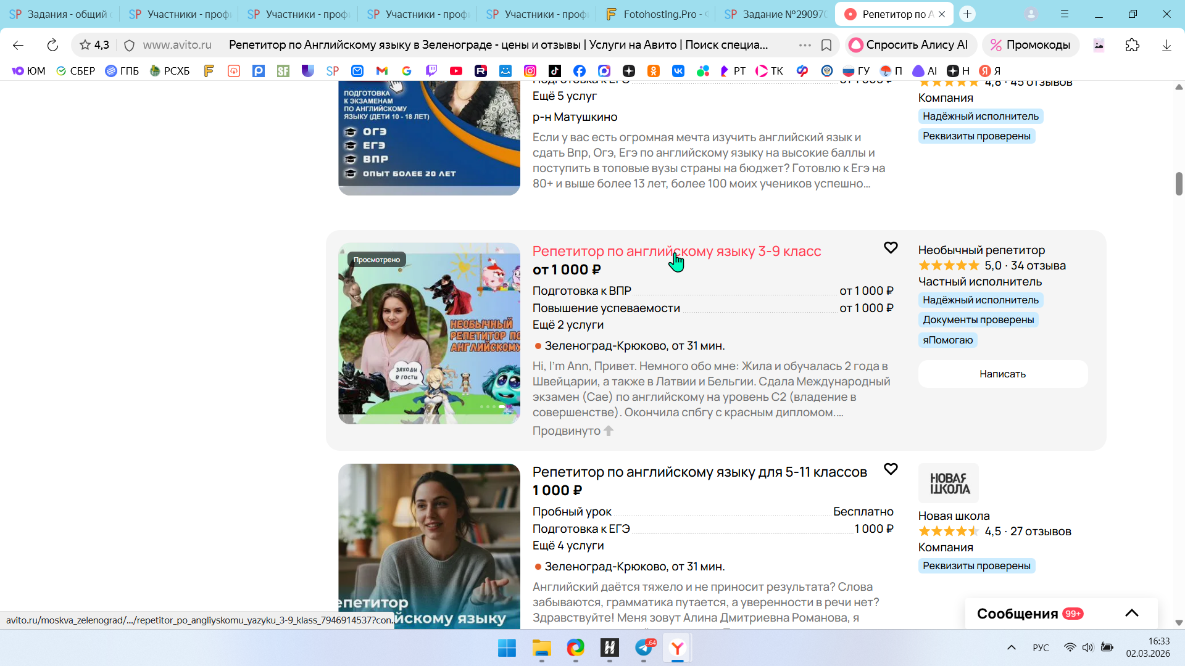This screenshot has height=666, width=1185.
Task: Favorite the 3-9 класс tutor listing
Action: point(891,248)
